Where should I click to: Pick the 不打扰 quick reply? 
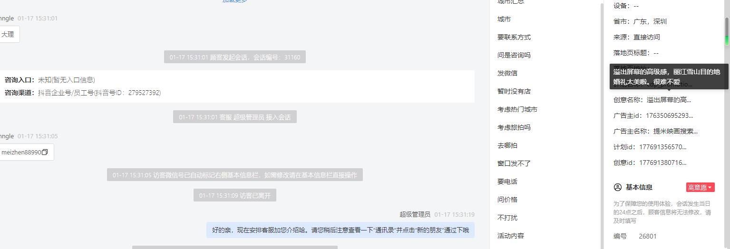pos(507,218)
